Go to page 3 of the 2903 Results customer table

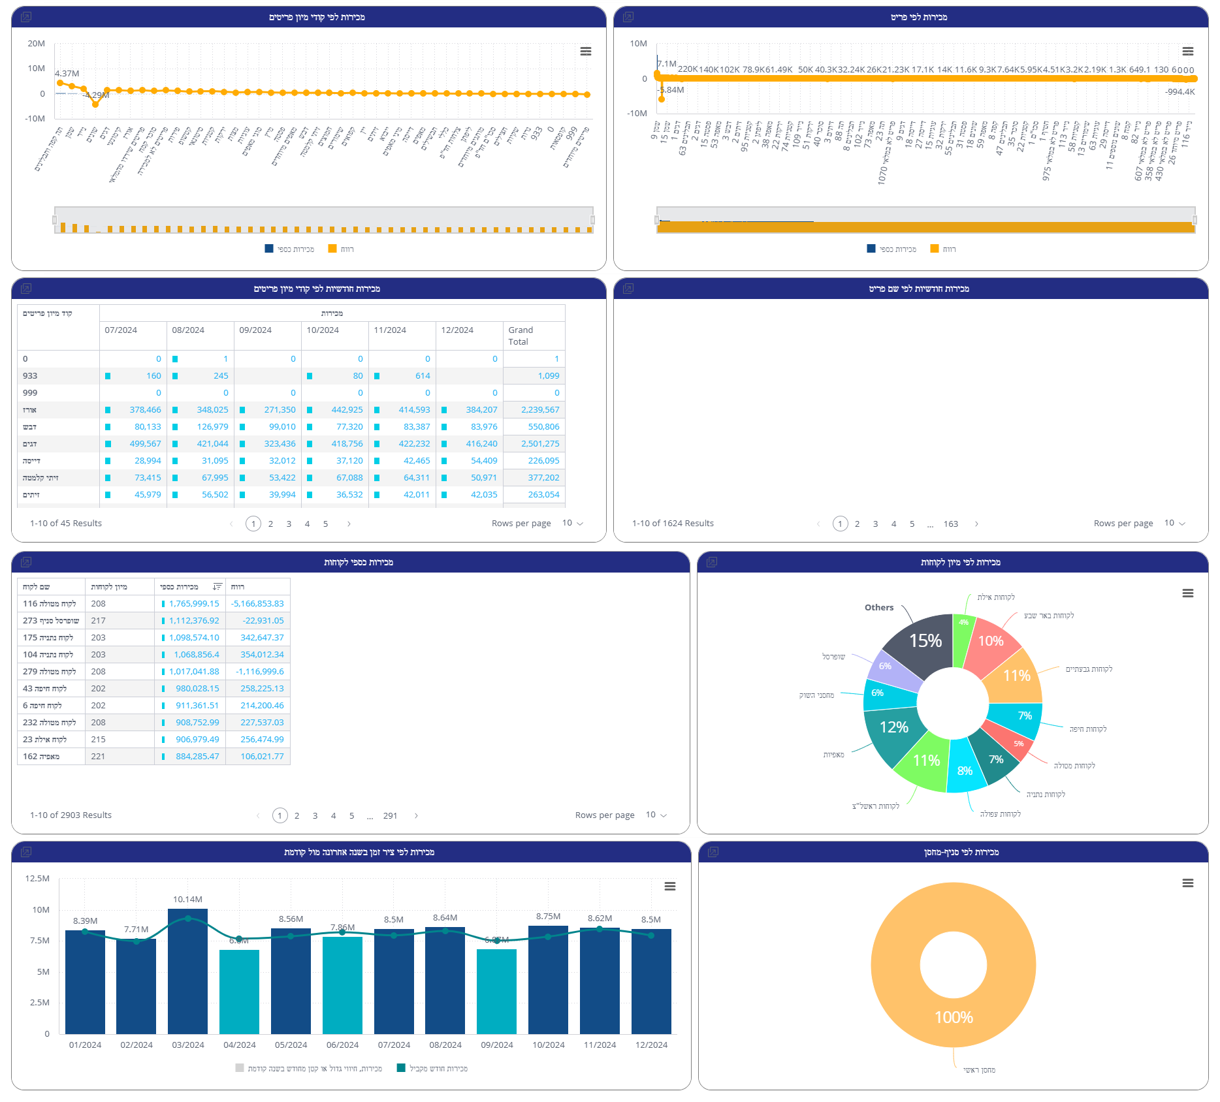click(x=315, y=816)
